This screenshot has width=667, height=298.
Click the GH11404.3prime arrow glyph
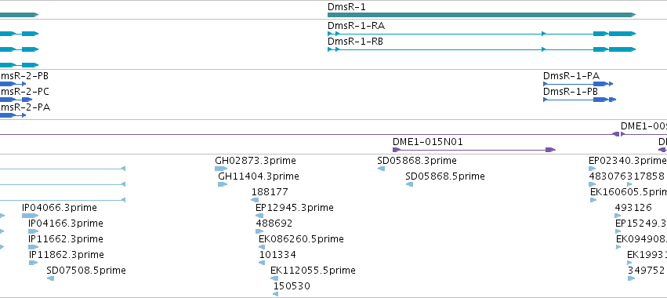click(x=223, y=184)
